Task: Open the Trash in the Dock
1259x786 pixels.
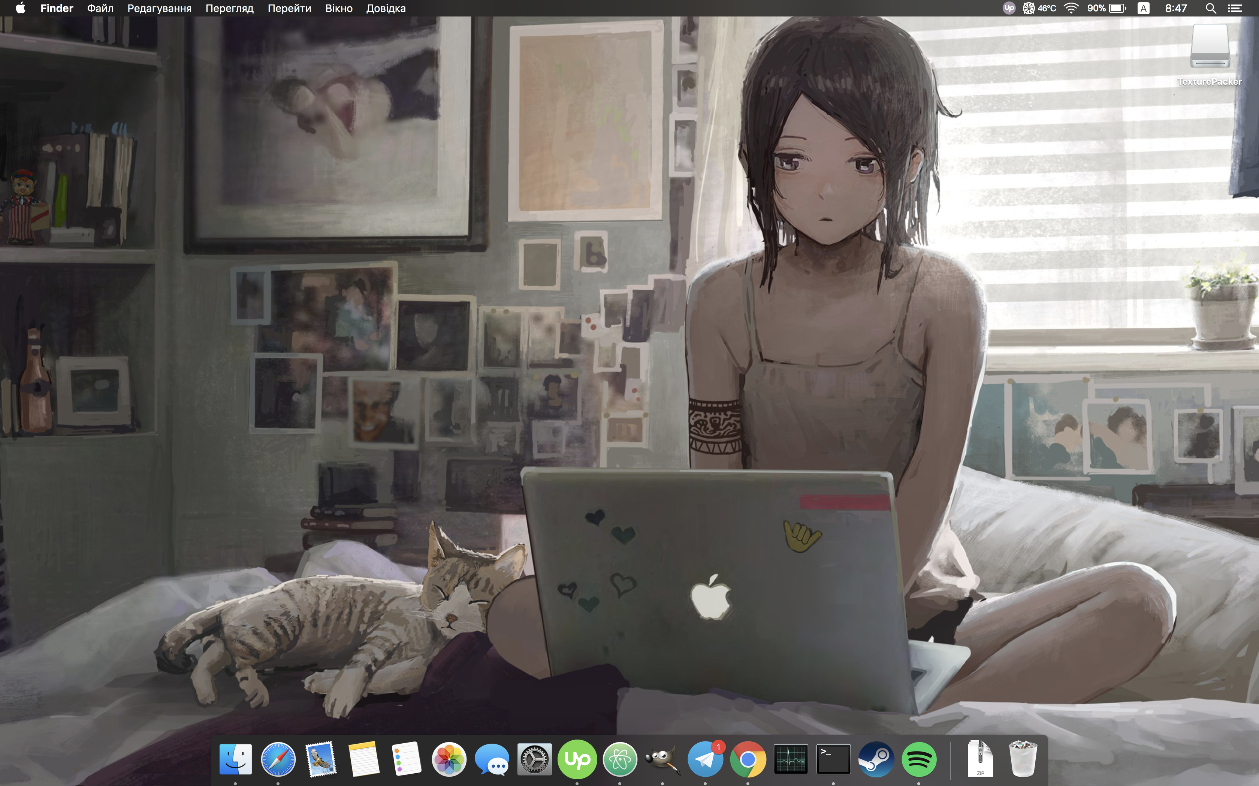Action: click(x=1023, y=759)
